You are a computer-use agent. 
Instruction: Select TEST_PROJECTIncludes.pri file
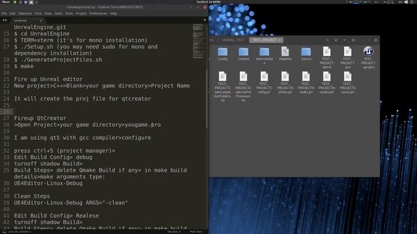(x=326, y=83)
